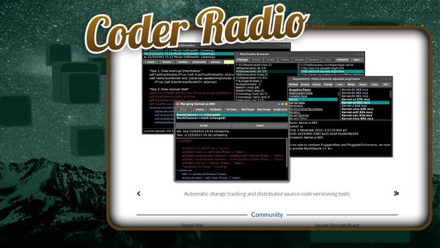Select highlighted Kernel package in Repository list

coord(313,99)
